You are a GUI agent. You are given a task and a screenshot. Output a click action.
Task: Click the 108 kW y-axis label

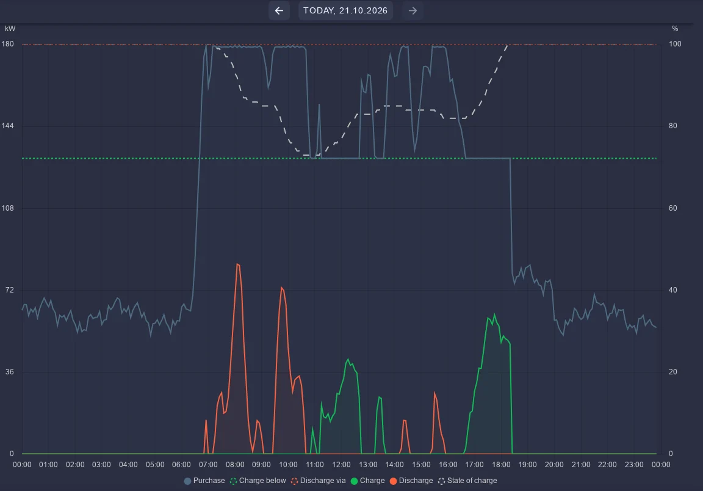click(x=7, y=208)
